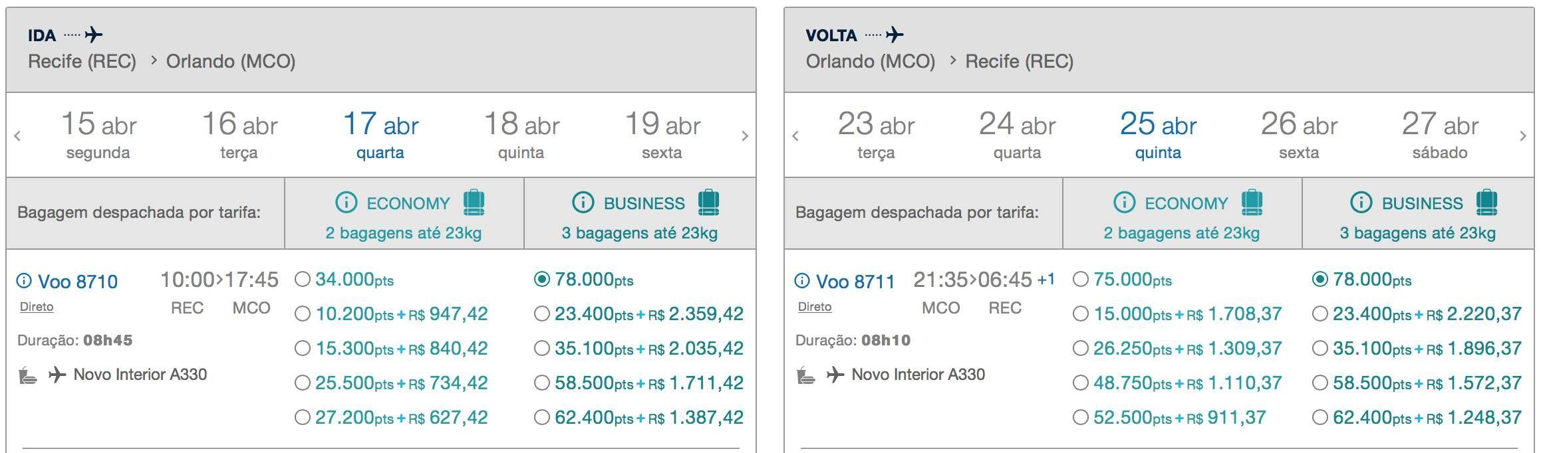Click the return BUSINESS luggage icon
The height and width of the screenshot is (453, 1543).
click(1486, 202)
